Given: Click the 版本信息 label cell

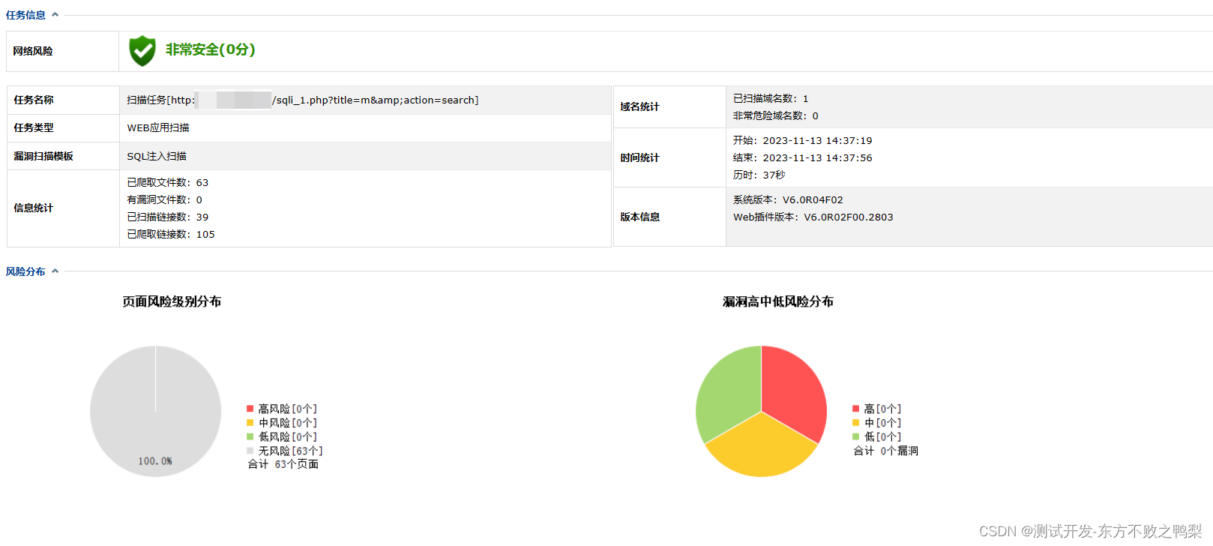Looking at the screenshot, I should pyautogui.click(x=669, y=217).
